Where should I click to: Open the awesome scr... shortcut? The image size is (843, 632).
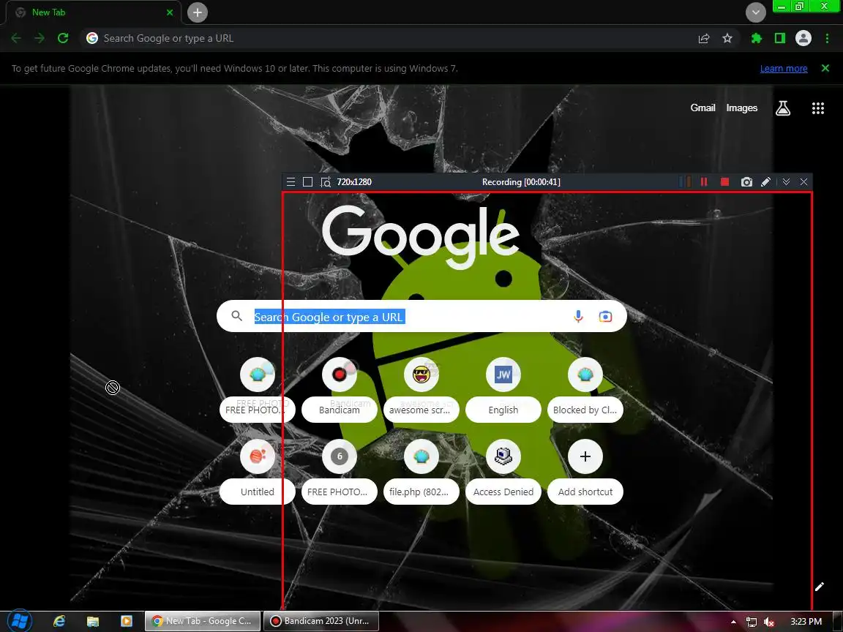[x=421, y=390]
